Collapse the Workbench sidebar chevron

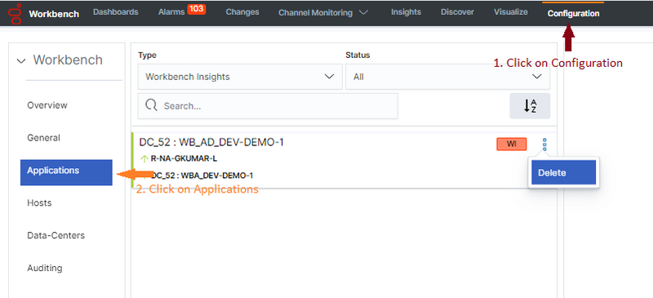(21, 61)
